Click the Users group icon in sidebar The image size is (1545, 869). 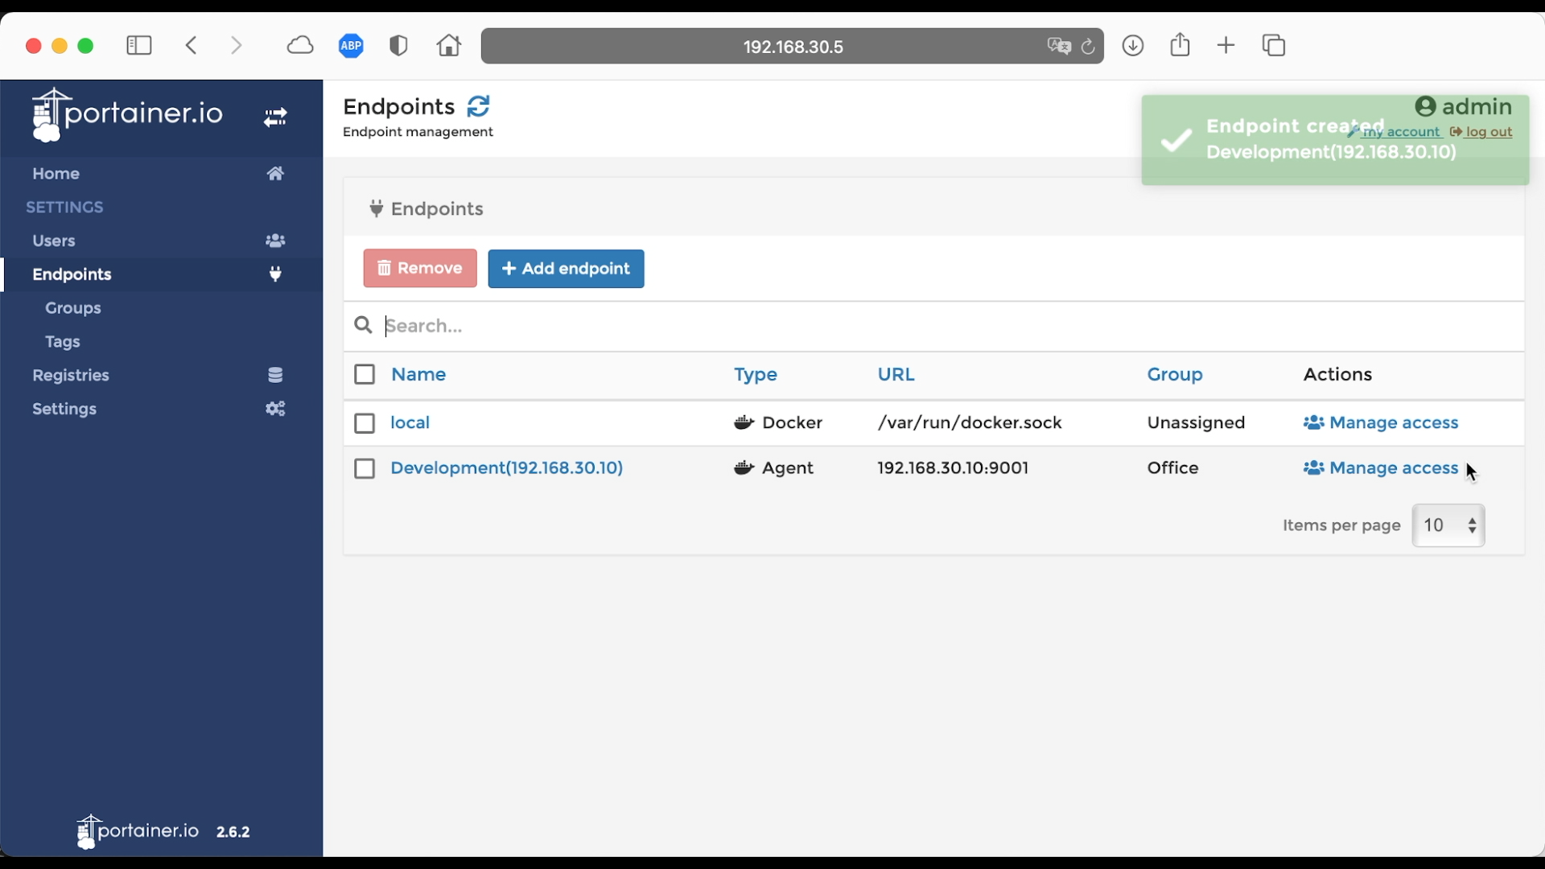click(275, 241)
